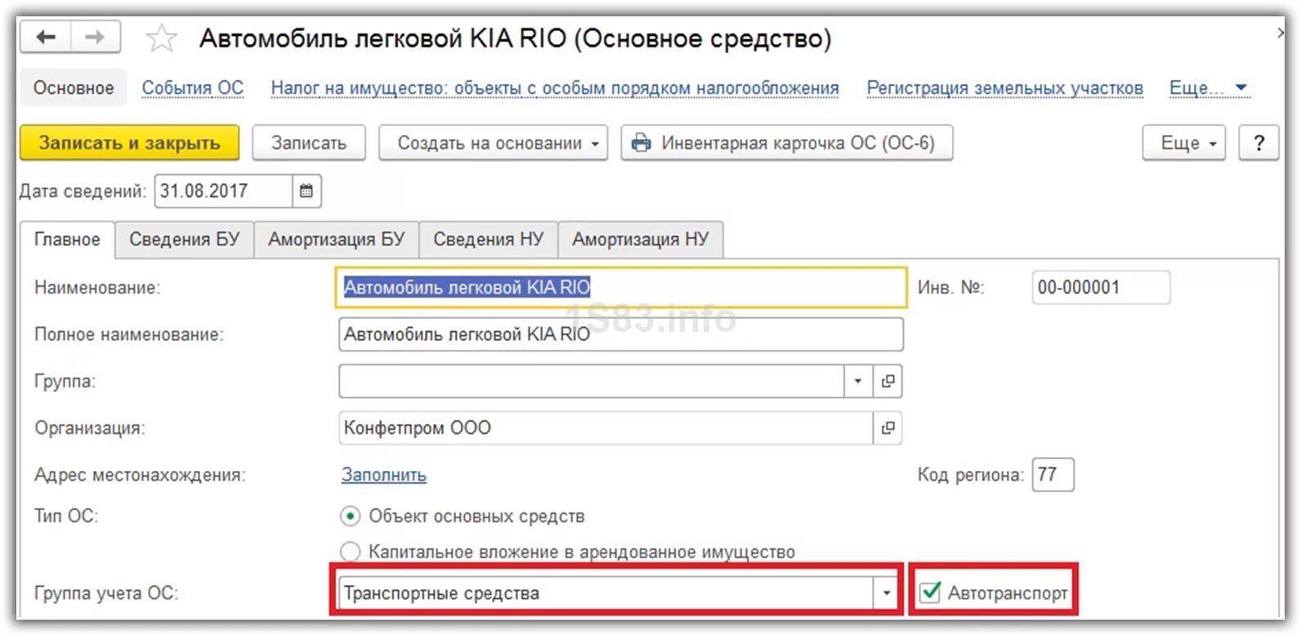Open Налог на имущество special taxation link
Screen dimensions: 1301x636
pos(555,87)
